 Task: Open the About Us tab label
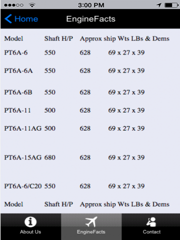tap(30, 232)
